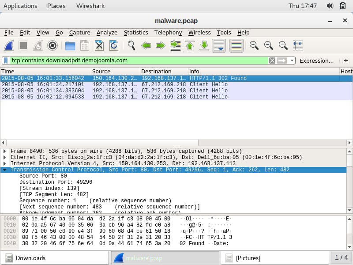353x265 pixels.
Task: Open a capture file with the folder icon
Action: tap(70, 46)
